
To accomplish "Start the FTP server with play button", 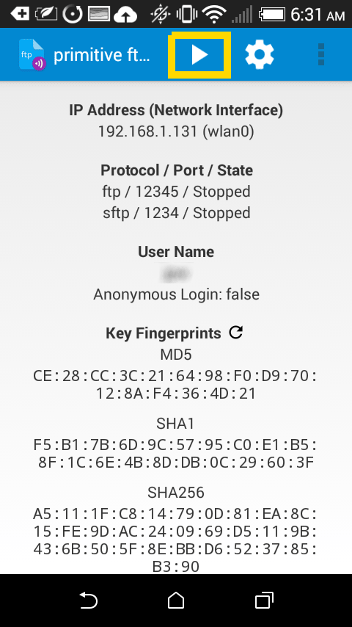I will pos(199,55).
